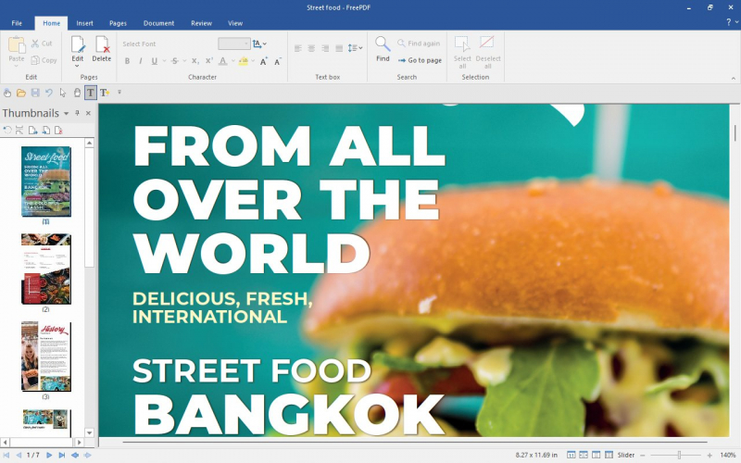Select page 2 thumbnail
741x463 pixels.
(x=45, y=269)
